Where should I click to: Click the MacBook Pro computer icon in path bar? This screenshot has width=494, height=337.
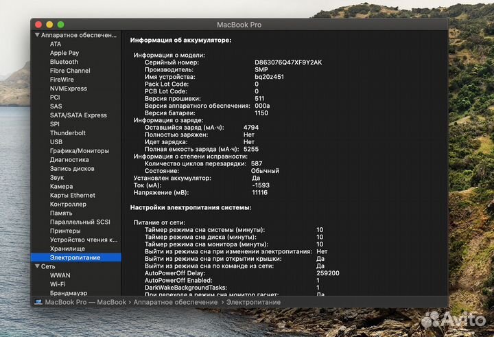pyautogui.click(x=38, y=302)
